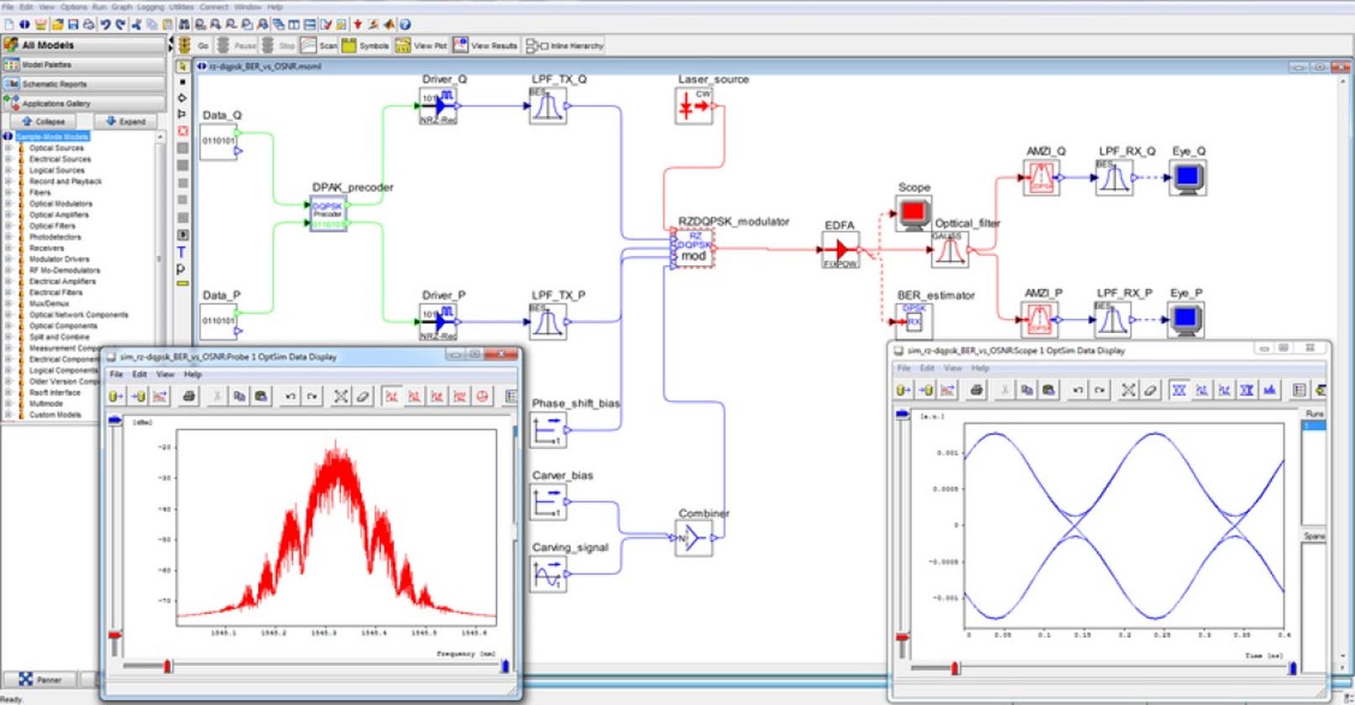Screen dimensions: 1355x705
Task: Open the Run menu
Action: [100, 7]
